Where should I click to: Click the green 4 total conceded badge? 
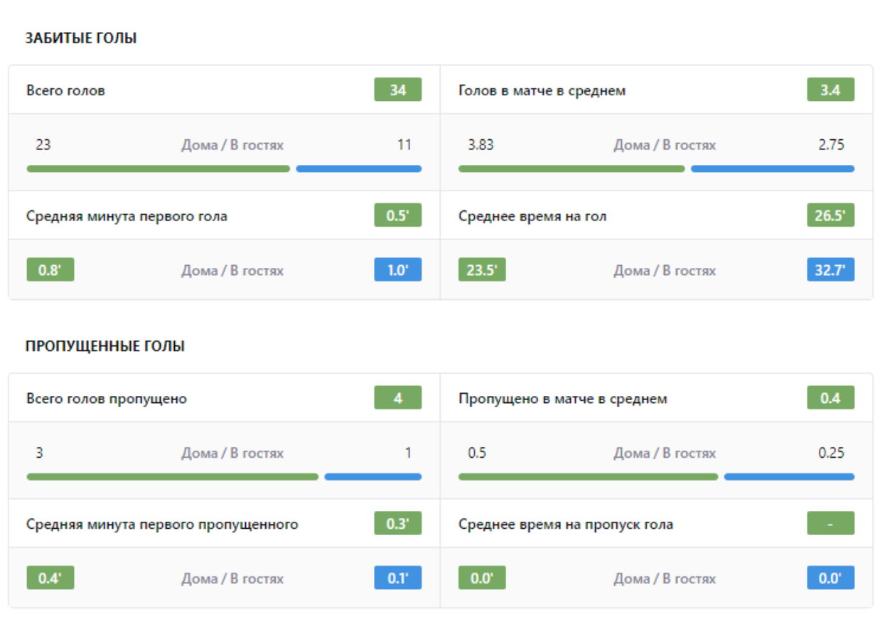coord(397,398)
